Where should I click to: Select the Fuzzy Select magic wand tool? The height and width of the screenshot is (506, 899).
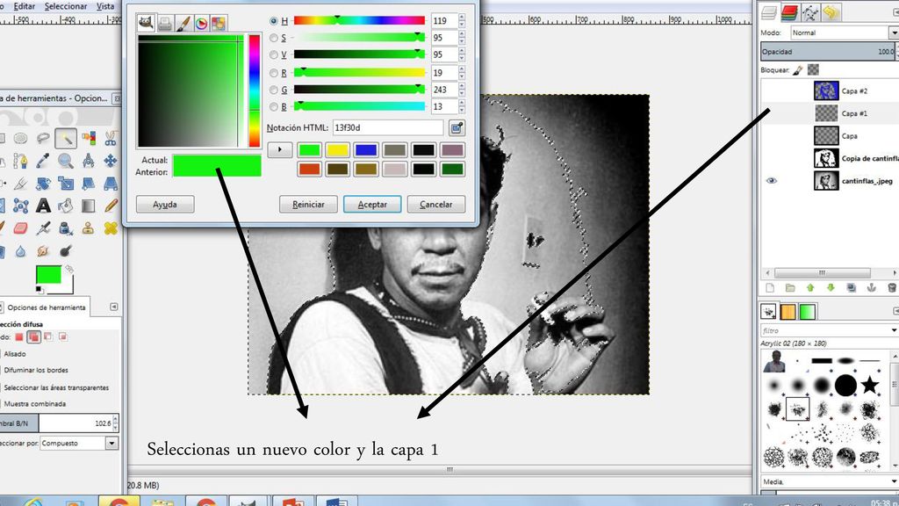point(66,138)
